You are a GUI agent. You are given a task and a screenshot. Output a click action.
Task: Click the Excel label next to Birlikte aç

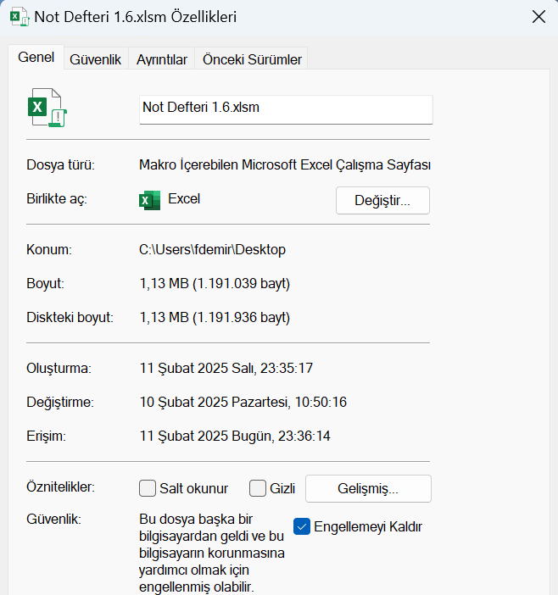[184, 199]
